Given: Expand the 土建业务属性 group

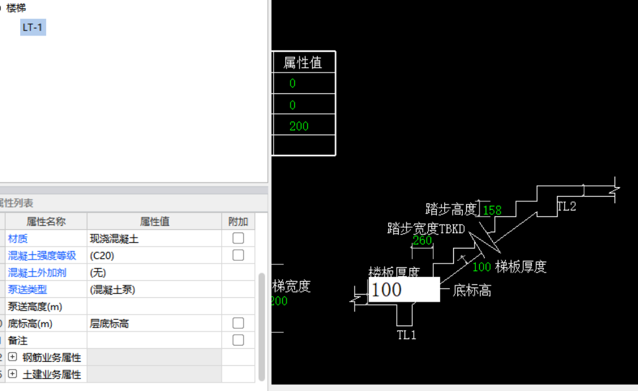Looking at the screenshot, I should point(12,374).
